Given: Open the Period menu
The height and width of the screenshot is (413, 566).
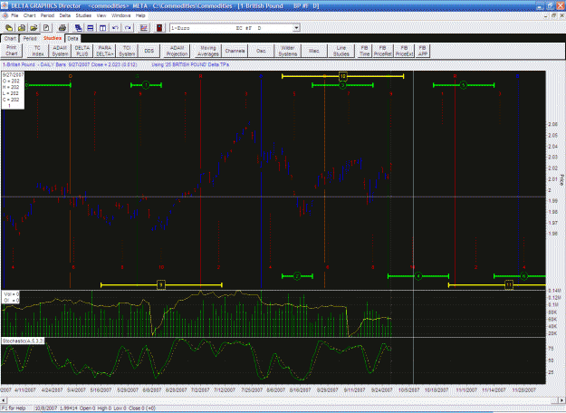Looking at the screenshot, I should [x=47, y=15].
